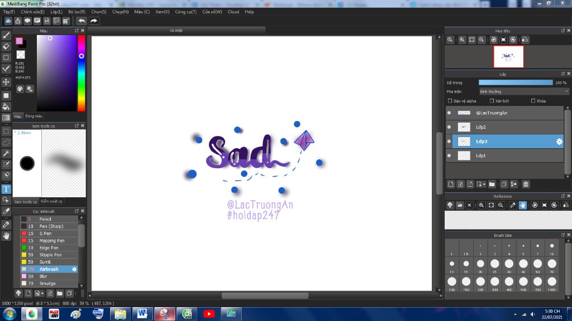572x321 pixels.
Task: Delete the selected layer with trash icon
Action: click(526, 184)
